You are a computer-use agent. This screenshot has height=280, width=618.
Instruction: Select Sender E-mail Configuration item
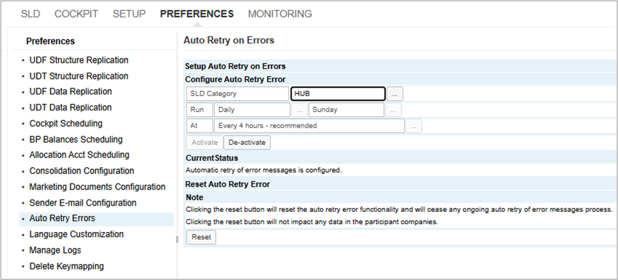coord(83,203)
